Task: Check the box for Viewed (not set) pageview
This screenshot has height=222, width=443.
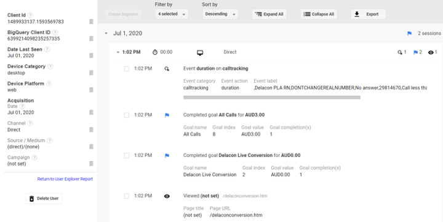Action: (127, 196)
